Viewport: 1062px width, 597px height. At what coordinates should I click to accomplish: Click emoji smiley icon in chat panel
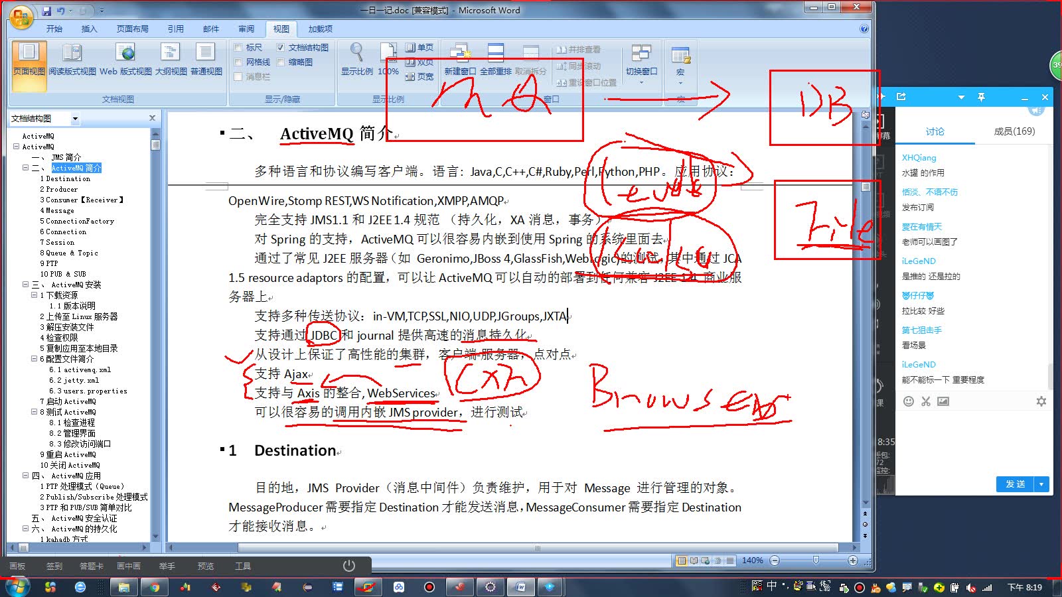click(909, 401)
